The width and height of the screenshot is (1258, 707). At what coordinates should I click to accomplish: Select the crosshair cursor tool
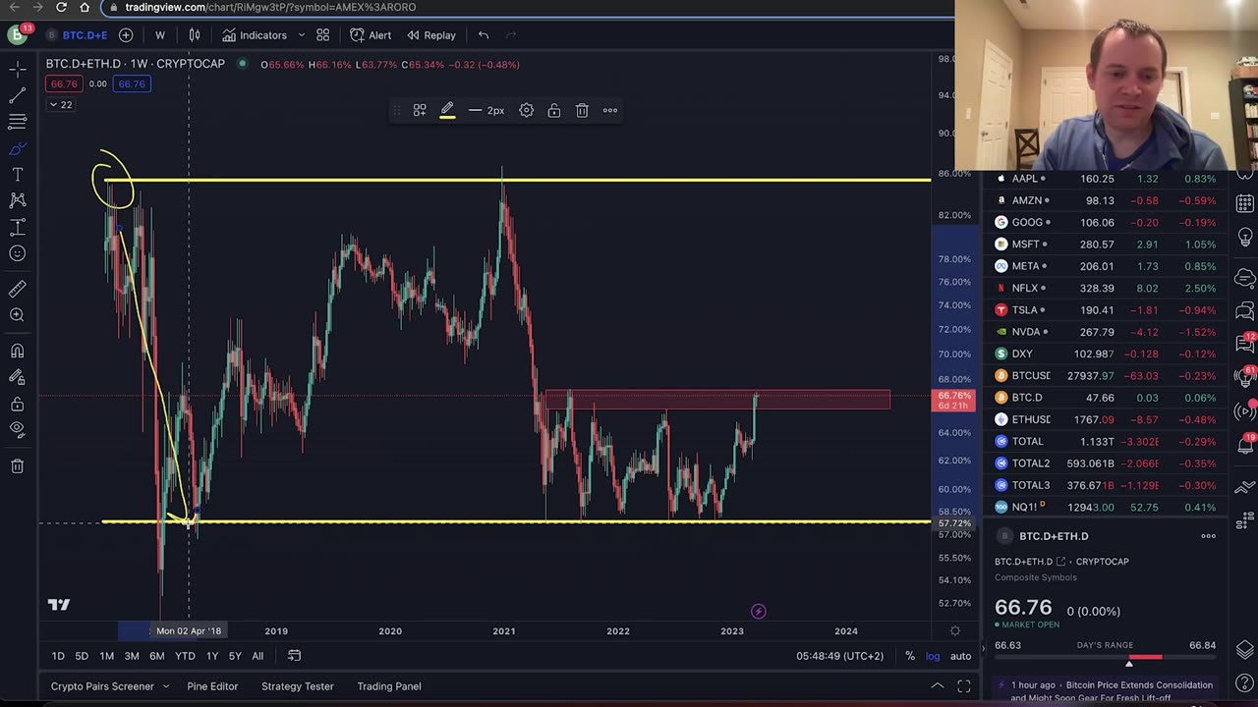17,70
